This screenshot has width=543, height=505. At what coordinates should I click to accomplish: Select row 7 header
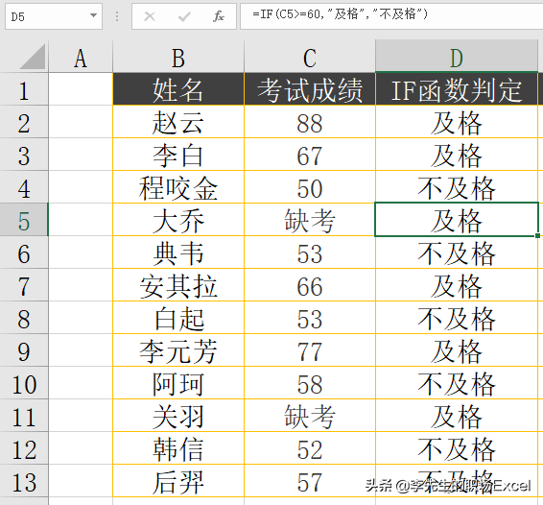[x=24, y=285]
